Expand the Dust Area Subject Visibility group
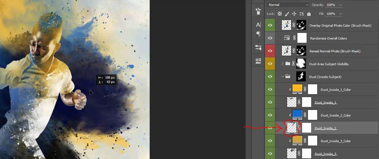The height and width of the screenshot is (159, 379). [282, 64]
